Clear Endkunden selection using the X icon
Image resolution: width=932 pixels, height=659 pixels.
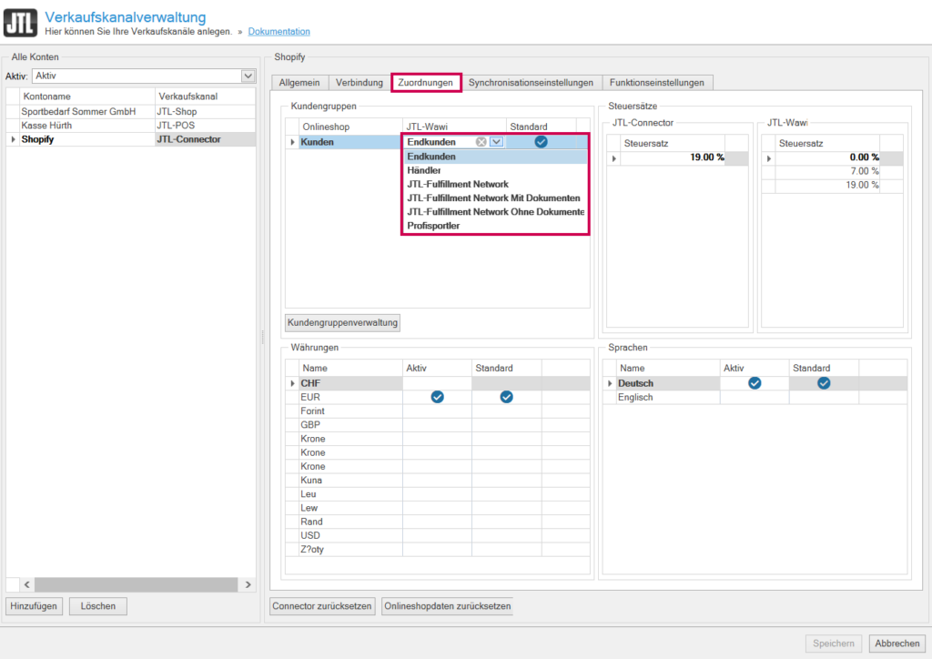tap(482, 141)
